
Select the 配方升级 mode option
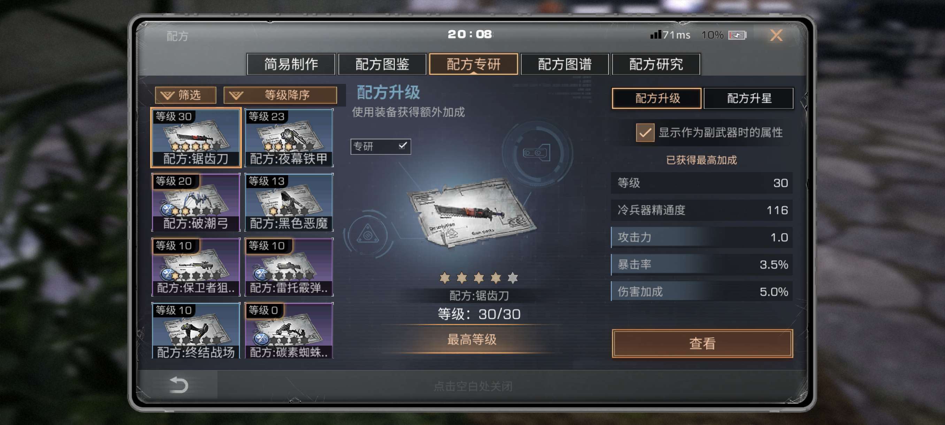pos(657,98)
